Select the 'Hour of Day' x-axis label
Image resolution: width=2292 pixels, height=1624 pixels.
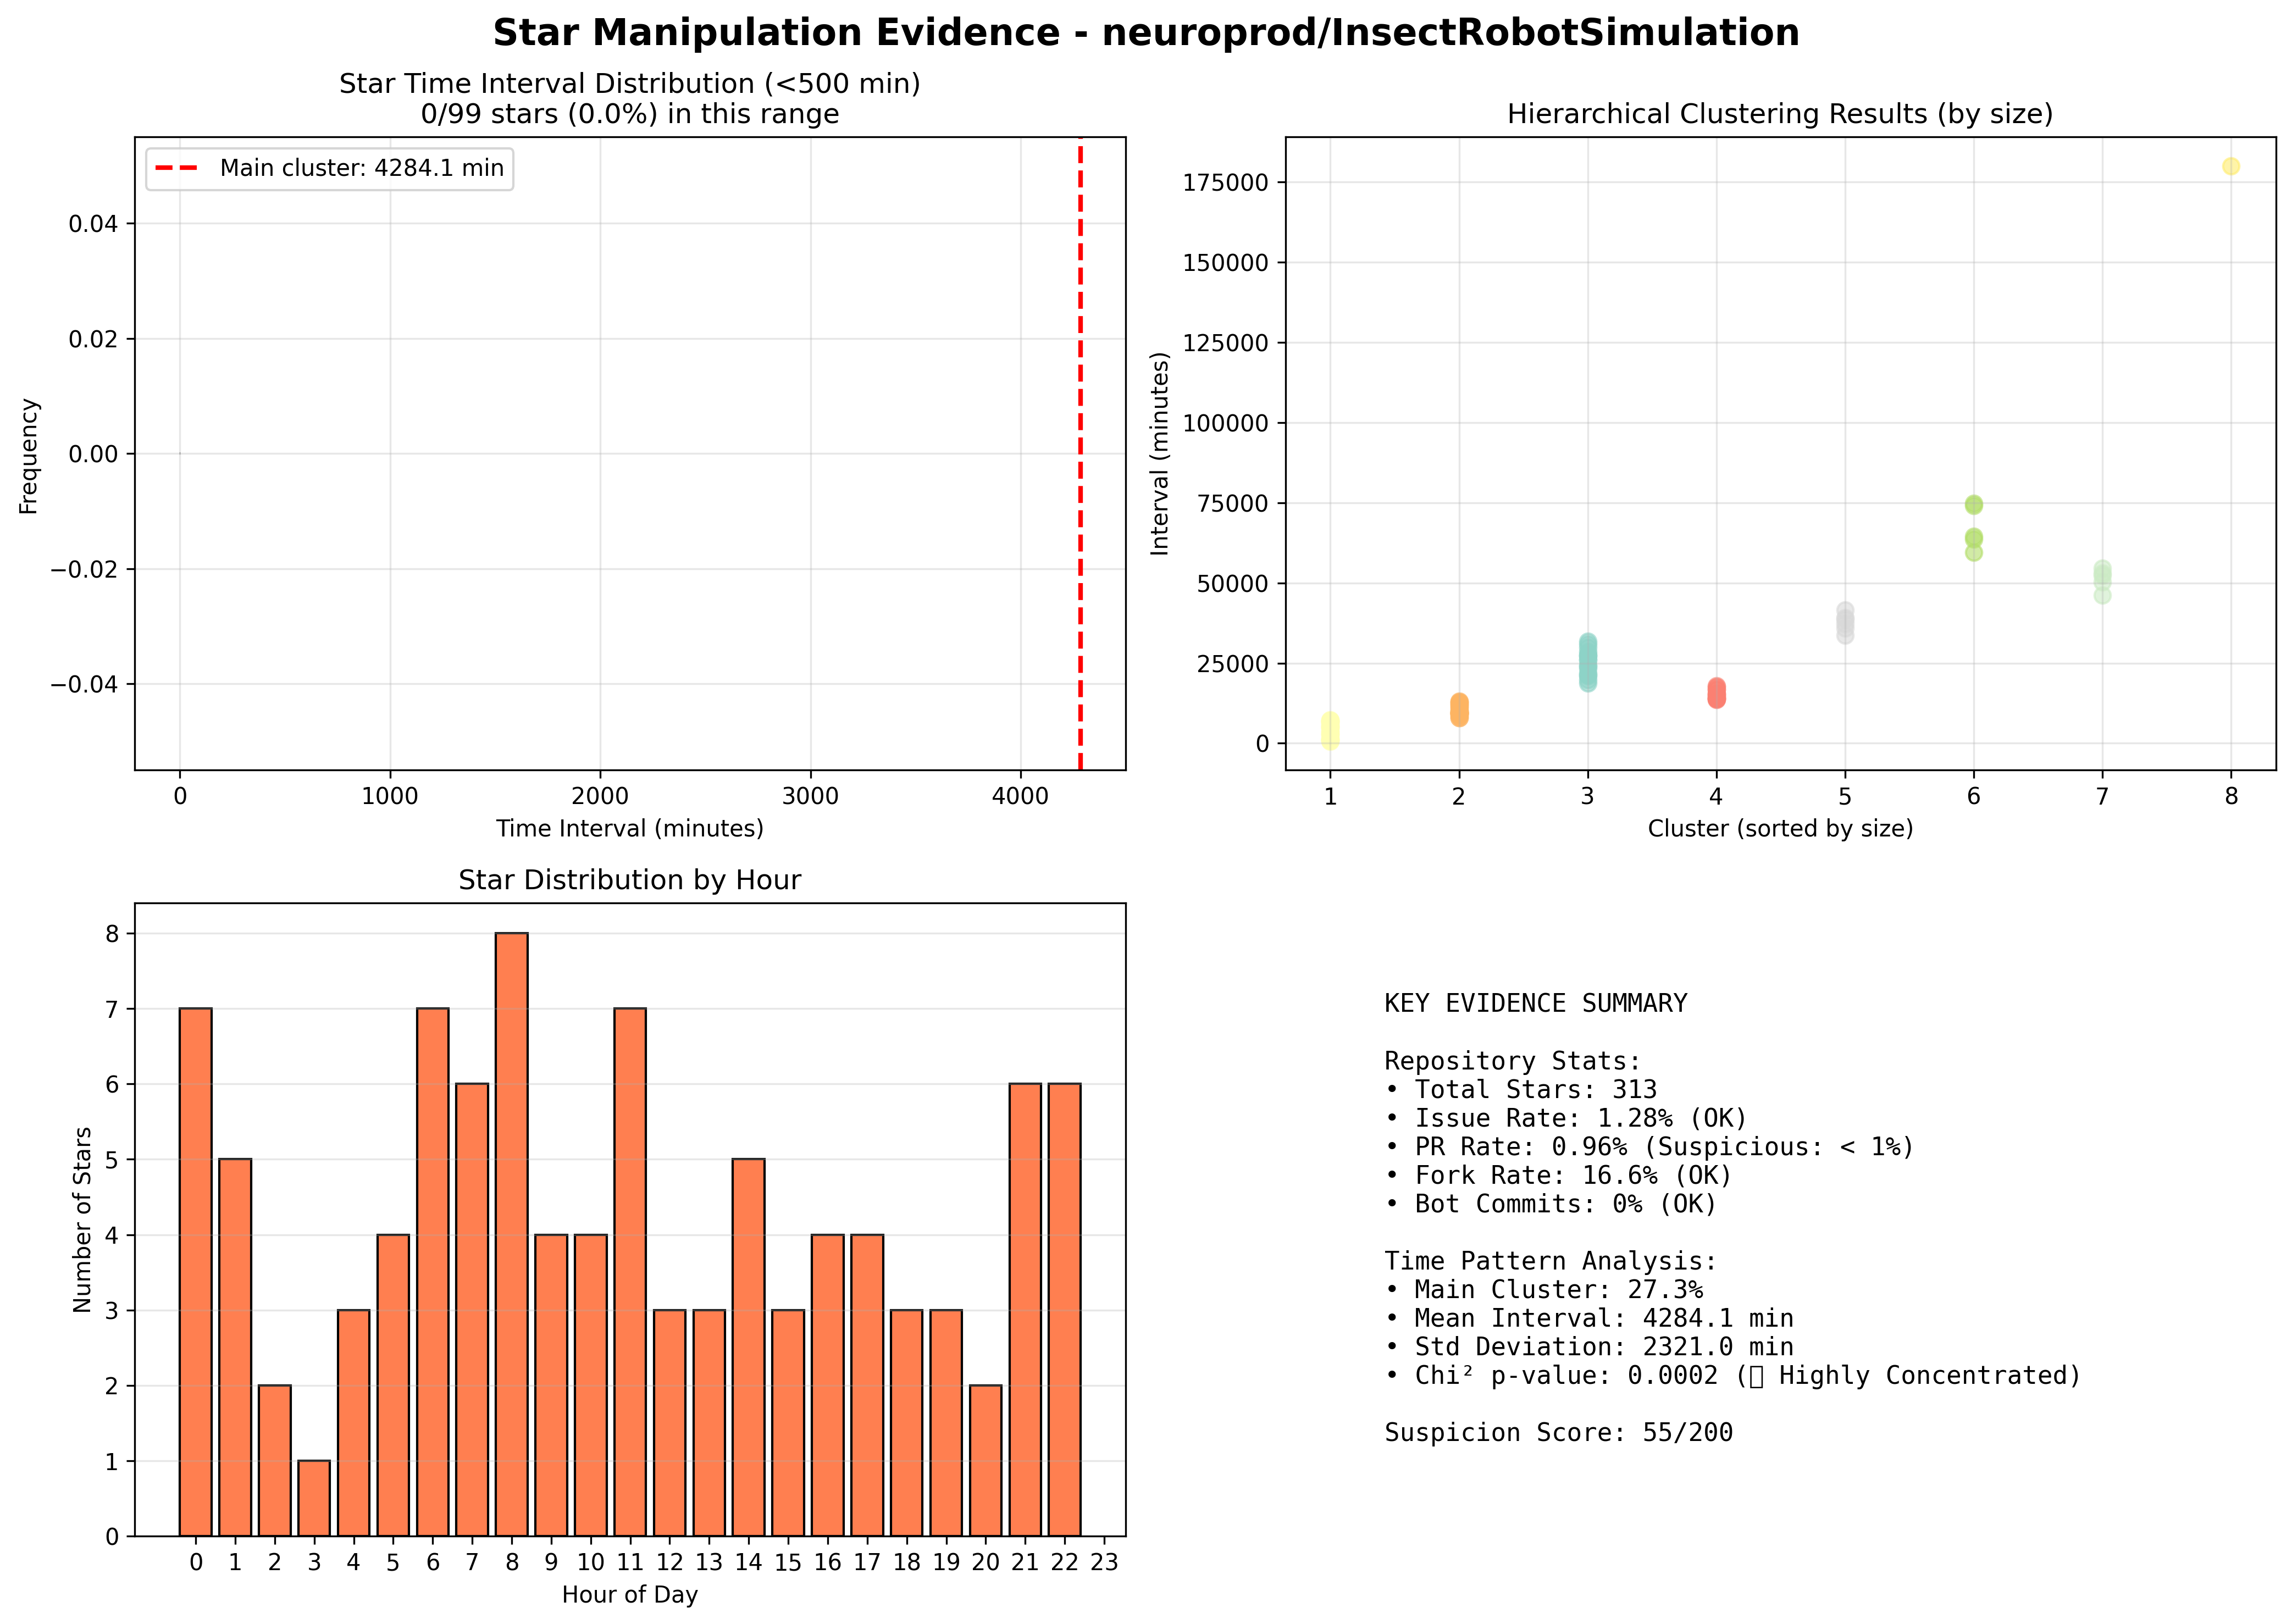tap(630, 1594)
